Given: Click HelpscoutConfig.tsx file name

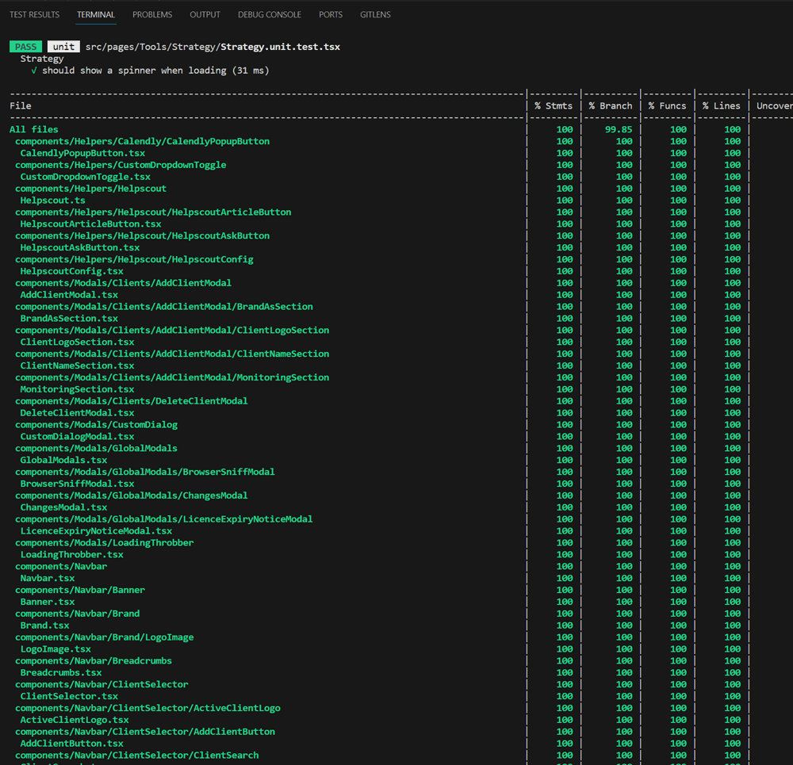Looking at the screenshot, I should 72,271.
